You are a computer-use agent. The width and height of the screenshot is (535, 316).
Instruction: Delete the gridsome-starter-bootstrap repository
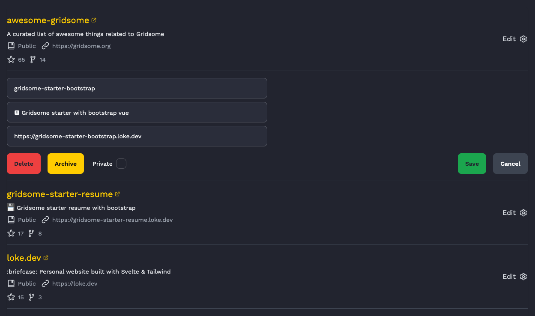click(x=24, y=164)
